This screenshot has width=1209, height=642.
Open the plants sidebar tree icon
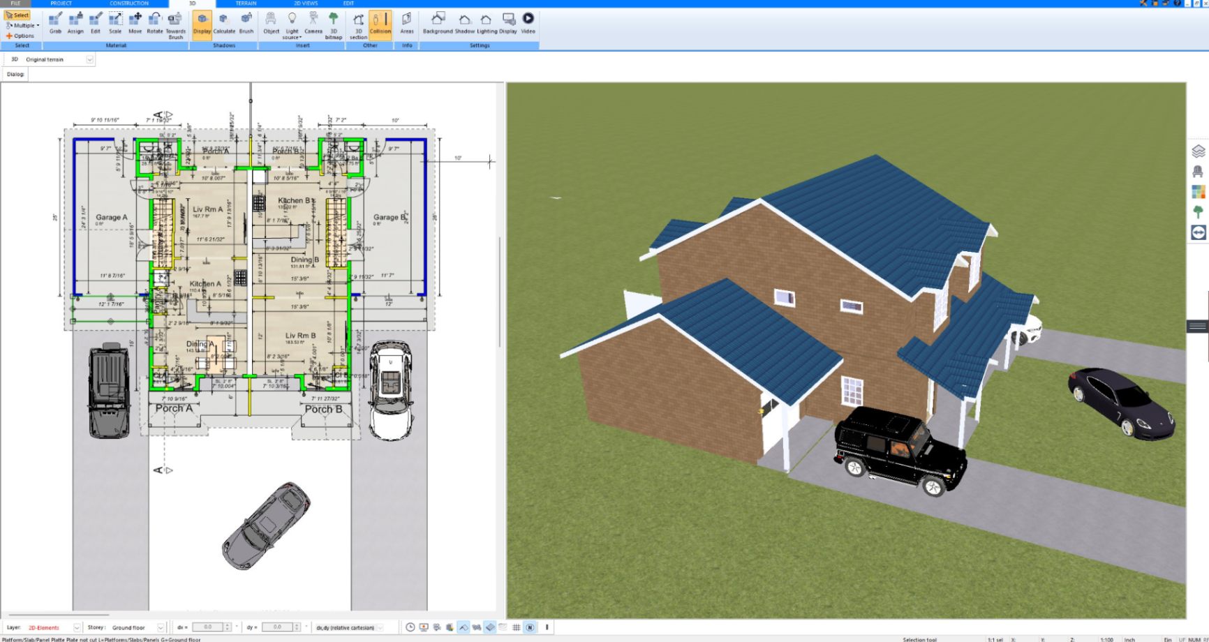[1198, 211]
